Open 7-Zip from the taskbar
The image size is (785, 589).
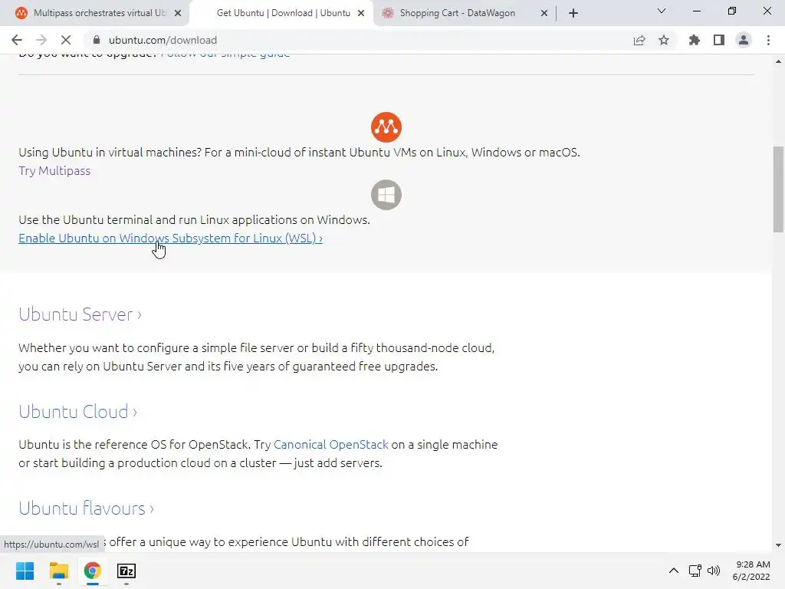[126, 571]
